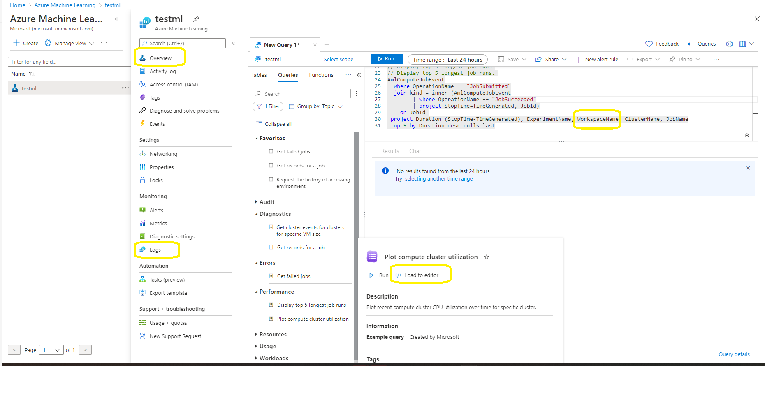Switch to the Chart tab in results
765x405 pixels.
click(x=416, y=151)
